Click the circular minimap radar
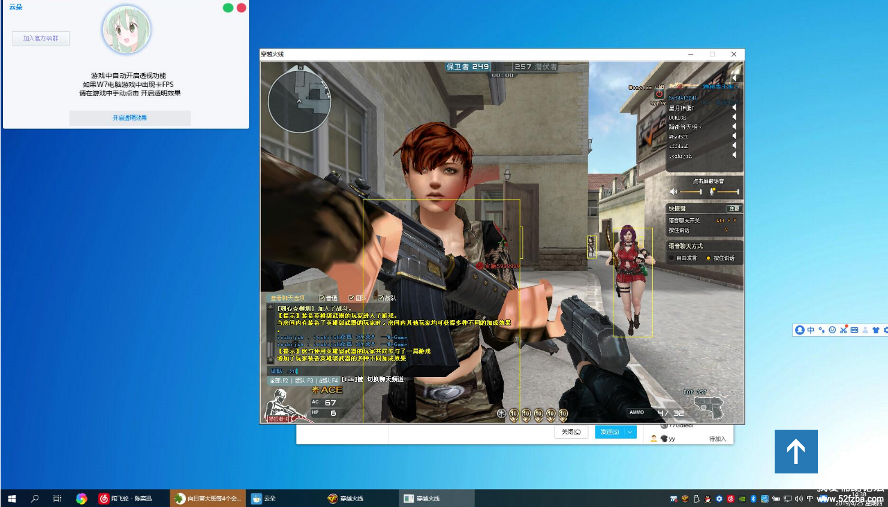The height and width of the screenshot is (507, 888). pyautogui.click(x=299, y=101)
